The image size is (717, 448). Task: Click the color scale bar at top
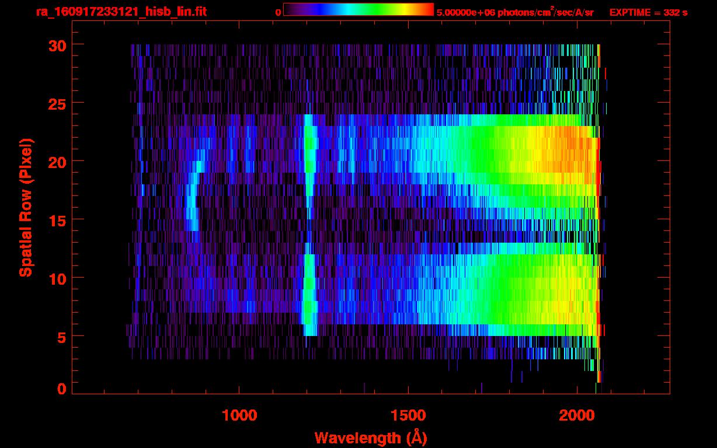(358, 10)
